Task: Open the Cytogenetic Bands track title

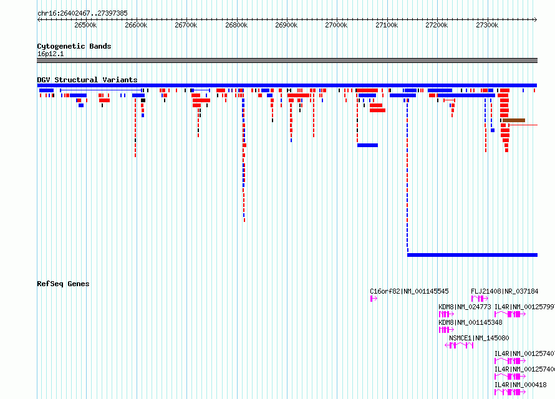Action: click(74, 46)
